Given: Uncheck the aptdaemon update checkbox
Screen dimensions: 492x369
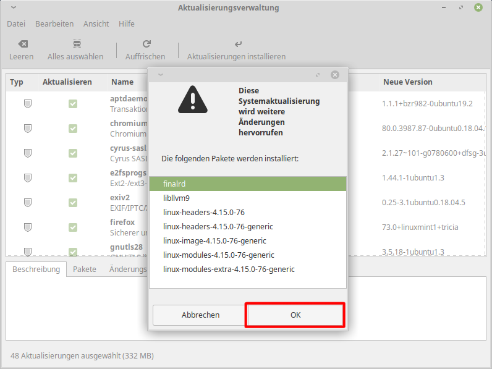Looking at the screenshot, I should pyautogui.click(x=73, y=104).
